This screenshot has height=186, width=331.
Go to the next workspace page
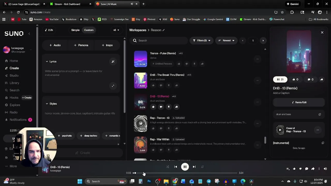click(x=263, y=41)
